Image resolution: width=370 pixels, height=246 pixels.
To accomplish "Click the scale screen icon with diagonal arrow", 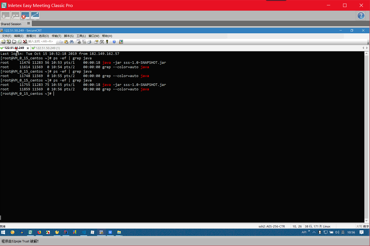I will (35, 15).
